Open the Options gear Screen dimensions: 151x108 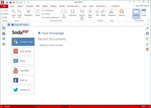tap(122, 13)
